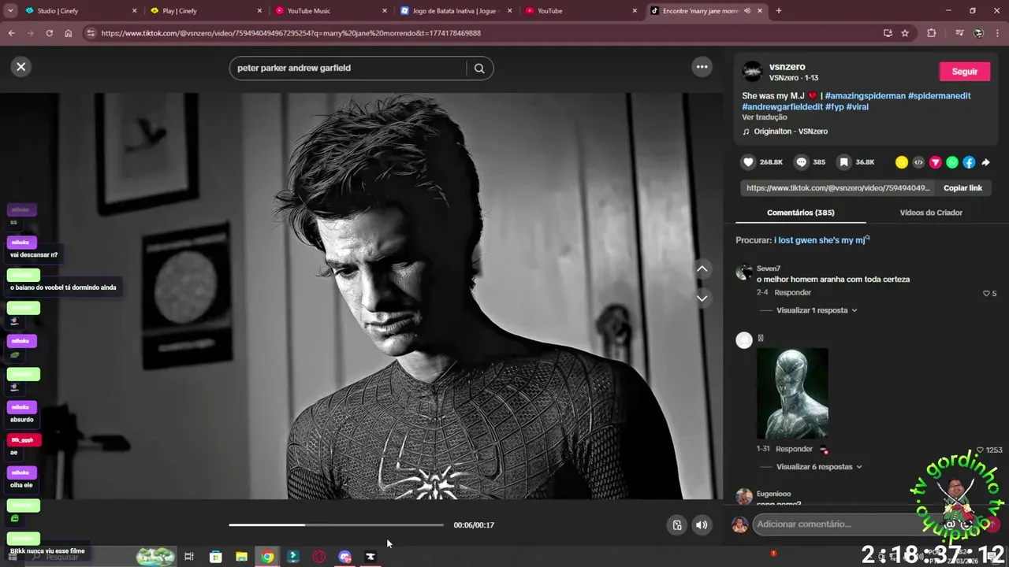1009x567 pixels.
Task: Open the silver Spider-Man comment image
Action: click(x=792, y=394)
